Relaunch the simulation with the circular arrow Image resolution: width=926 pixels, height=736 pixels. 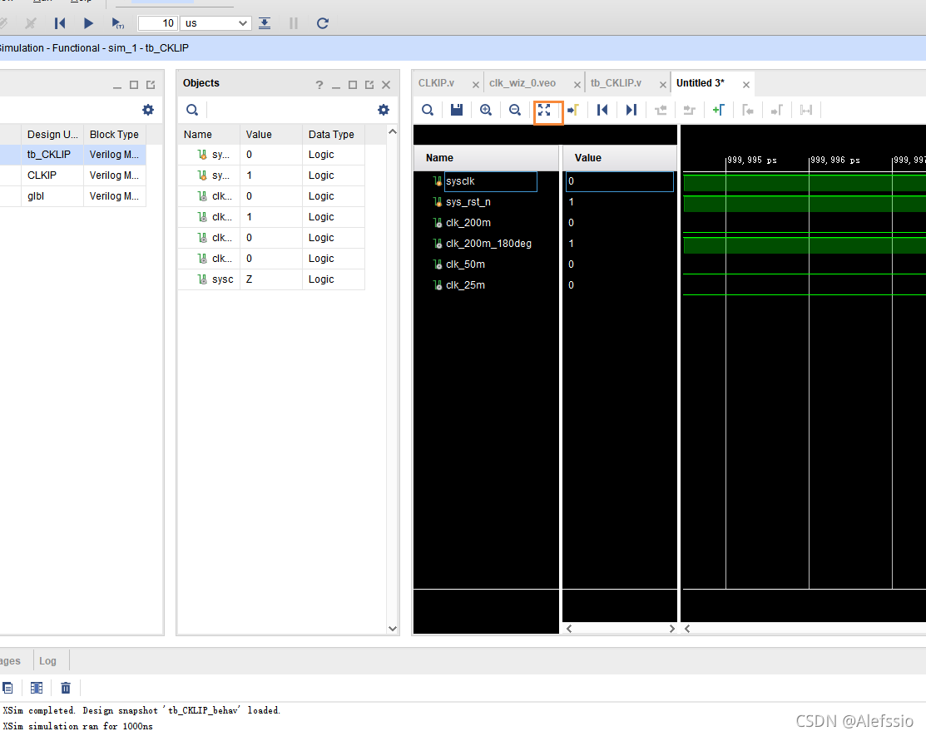(x=323, y=23)
